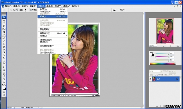Viewport: 183px width, 109px height.
Task: Toggle Quick Mask mode
Action: coord(4,92)
